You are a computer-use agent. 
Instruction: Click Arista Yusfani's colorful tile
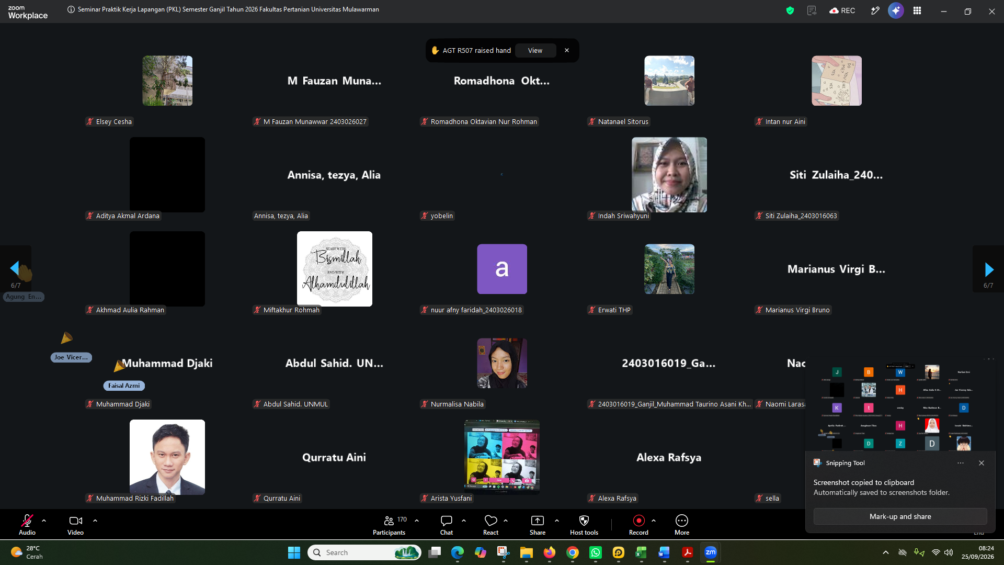pos(502,457)
